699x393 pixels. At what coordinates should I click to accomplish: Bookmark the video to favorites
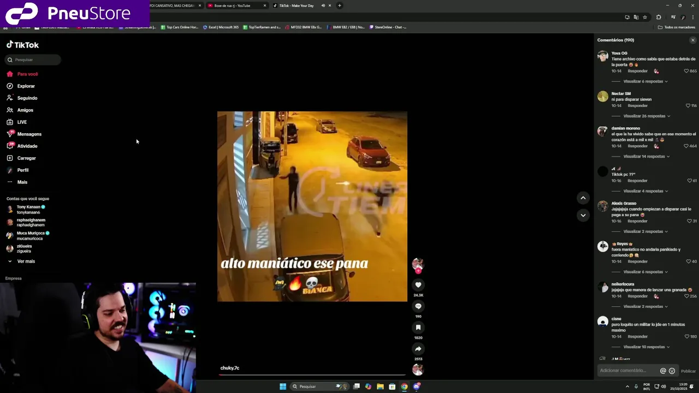tap(418, 327)
